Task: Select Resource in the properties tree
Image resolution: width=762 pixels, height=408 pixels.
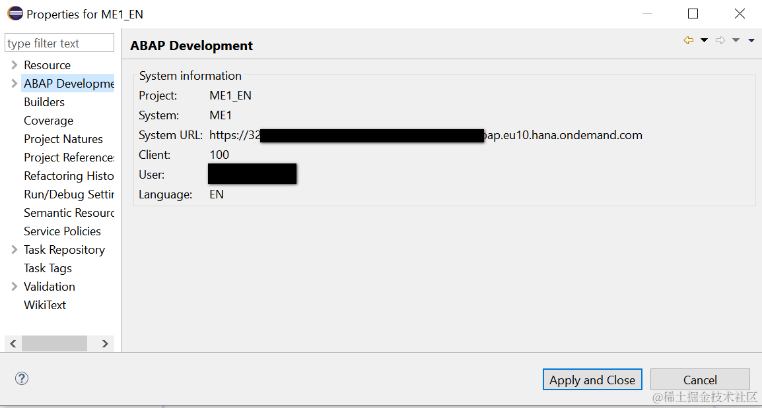Action: [47, 65]
